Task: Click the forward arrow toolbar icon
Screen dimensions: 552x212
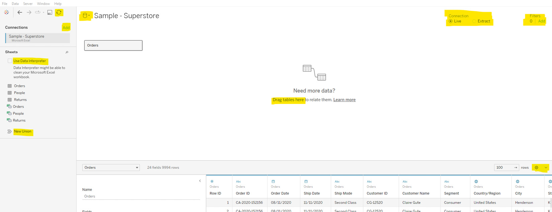Action: pyautogui.click(x=29, y=12)
